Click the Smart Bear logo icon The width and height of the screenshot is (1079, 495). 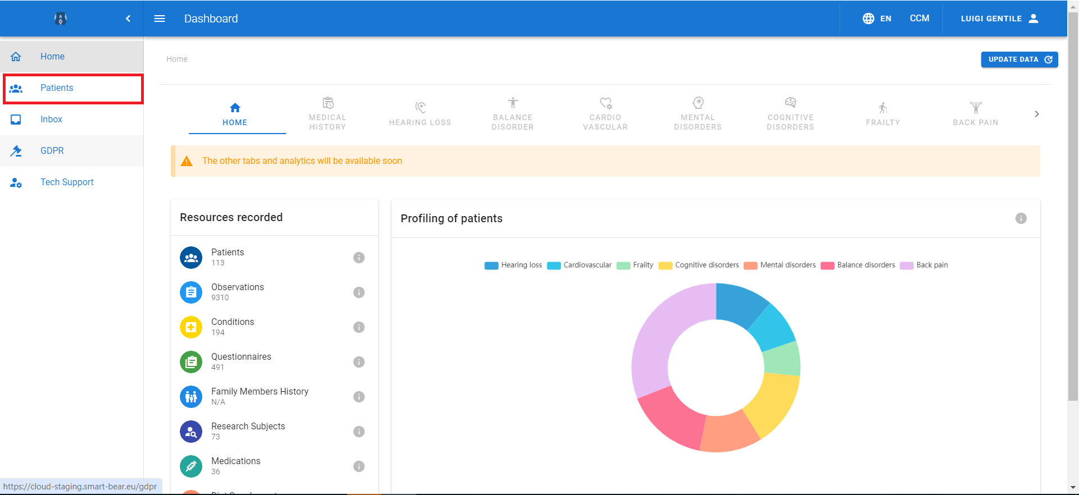(x=61, y=19)
